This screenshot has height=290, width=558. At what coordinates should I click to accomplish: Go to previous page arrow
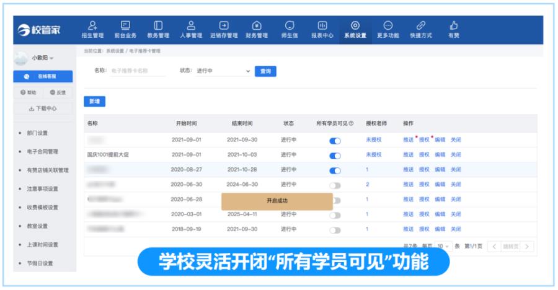point(494,246)
